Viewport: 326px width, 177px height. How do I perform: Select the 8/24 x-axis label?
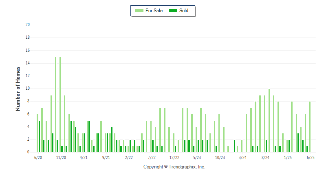click(x=265, y=158)
